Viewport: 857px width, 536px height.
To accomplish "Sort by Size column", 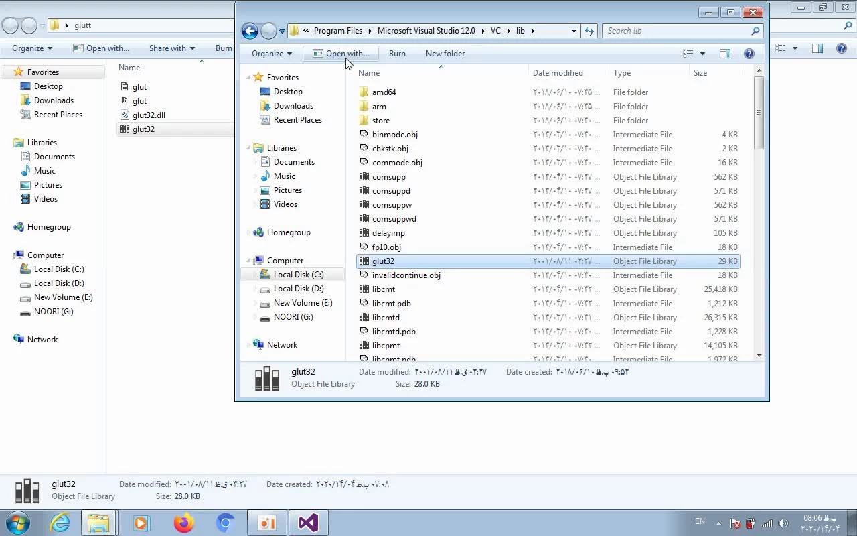I will tap(700, 73).
